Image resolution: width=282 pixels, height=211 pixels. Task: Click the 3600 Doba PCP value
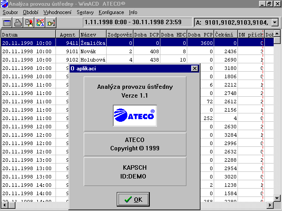click(x=207, y=43)
